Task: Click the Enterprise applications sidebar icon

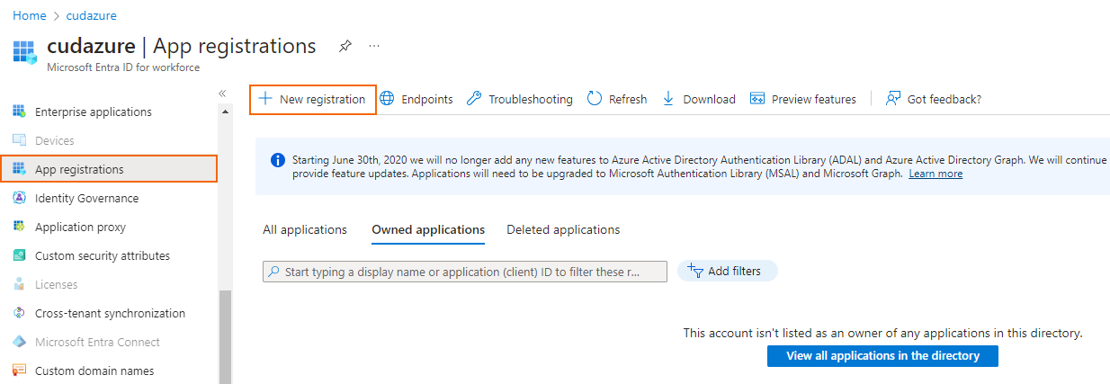Action: [x=19, y=112]
